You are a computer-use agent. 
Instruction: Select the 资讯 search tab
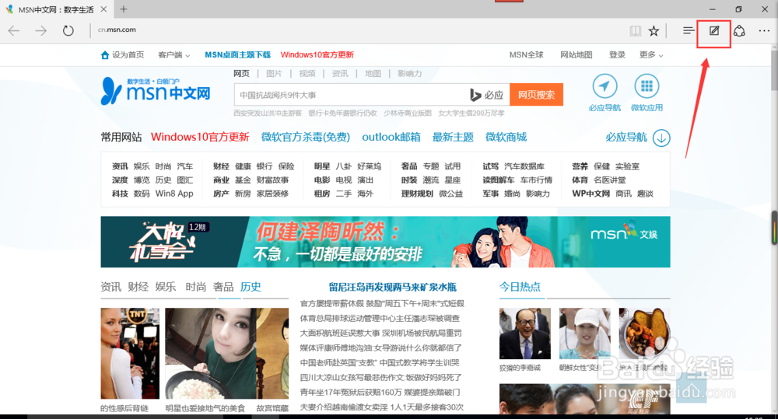point(340,73)
